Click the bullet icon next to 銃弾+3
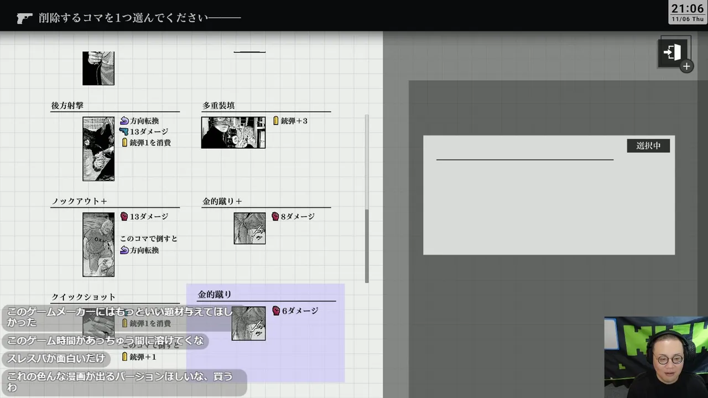The height and width of the screenshot is (398, 708). [276, 121]
